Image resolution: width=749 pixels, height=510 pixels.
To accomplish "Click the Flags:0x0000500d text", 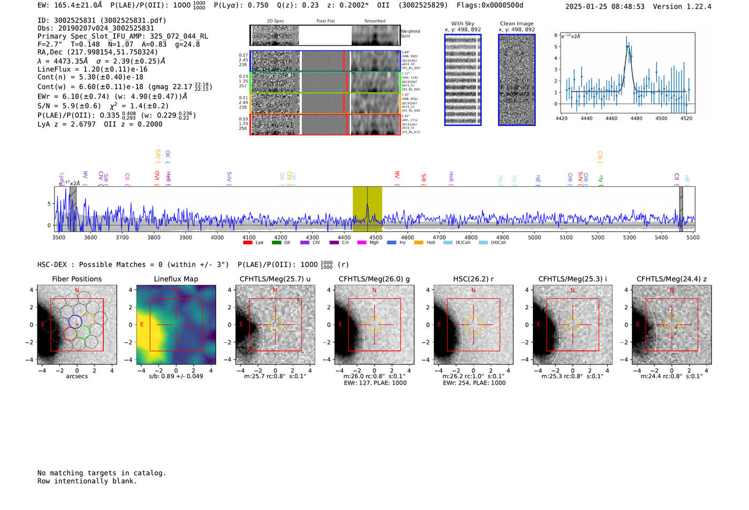I will coord(490,5).
